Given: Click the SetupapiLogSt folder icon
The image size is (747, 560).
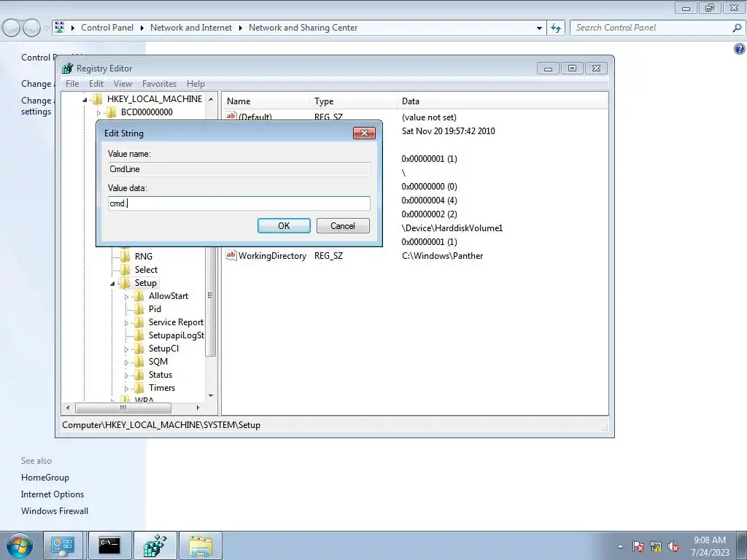Looking at the screenshot, I should 139,335.
